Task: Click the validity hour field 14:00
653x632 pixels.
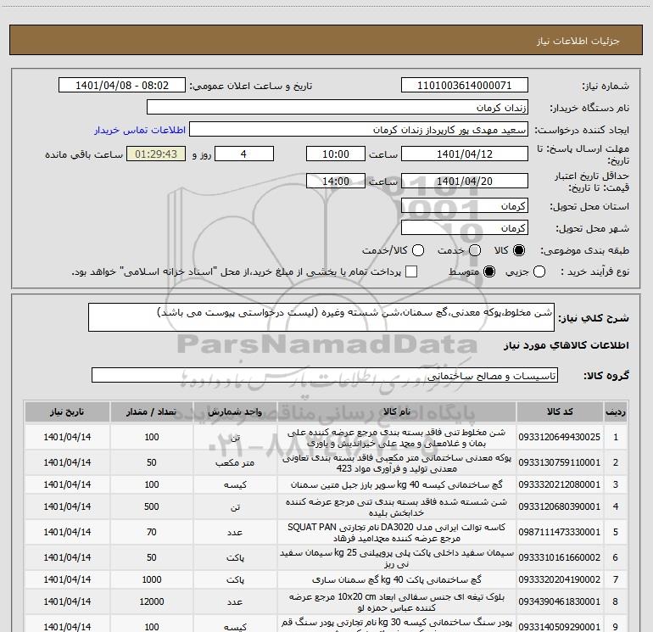Action: (x=336, y=181)
